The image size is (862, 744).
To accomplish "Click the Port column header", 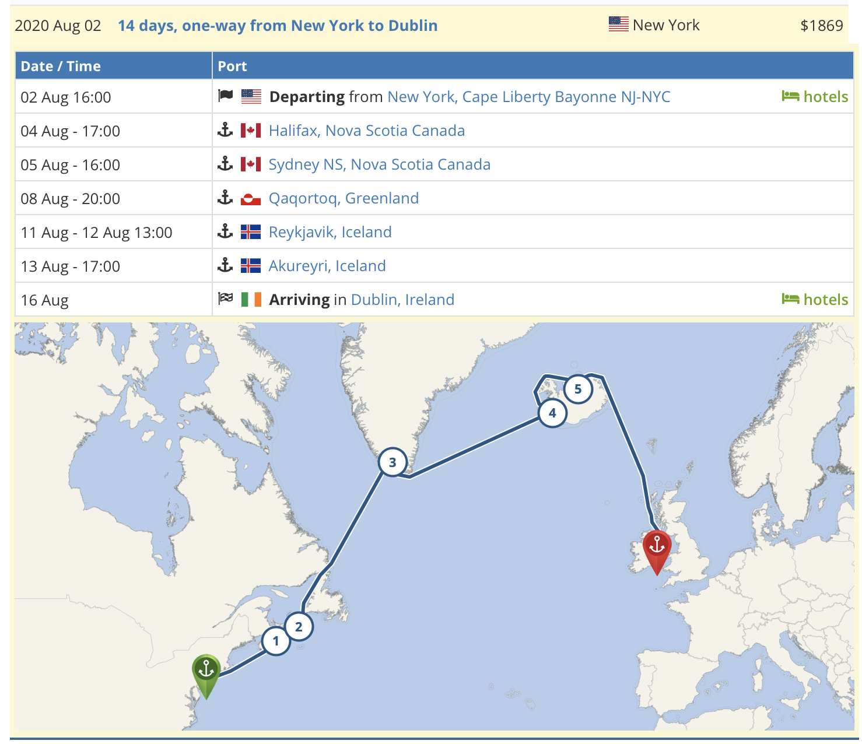I will 232,66.
